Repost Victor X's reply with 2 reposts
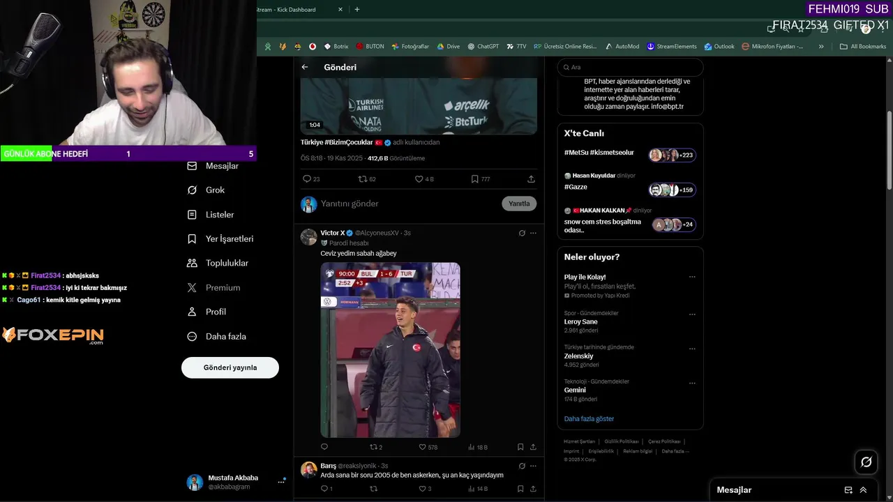This screenshot has height=502, width=893. 376,447
